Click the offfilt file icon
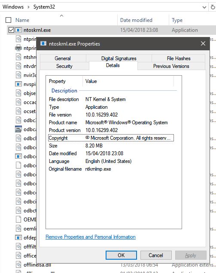 18,246
